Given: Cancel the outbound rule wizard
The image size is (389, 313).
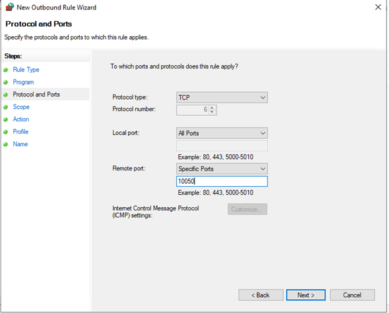Looking at the screenshot, I should pos(352,295).
